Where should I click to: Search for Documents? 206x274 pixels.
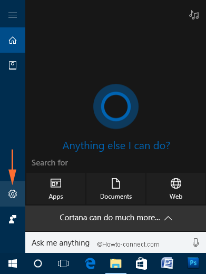click(x=116, y=189)
